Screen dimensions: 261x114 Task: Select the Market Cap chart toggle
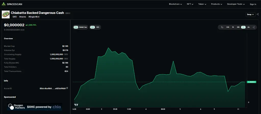coord(83,27)
